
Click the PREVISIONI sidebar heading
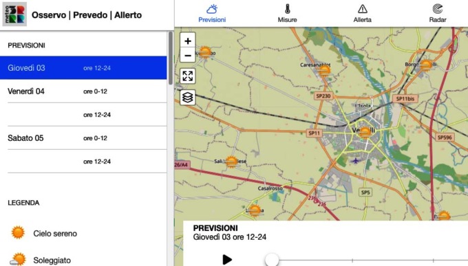[x=26, y=45]
